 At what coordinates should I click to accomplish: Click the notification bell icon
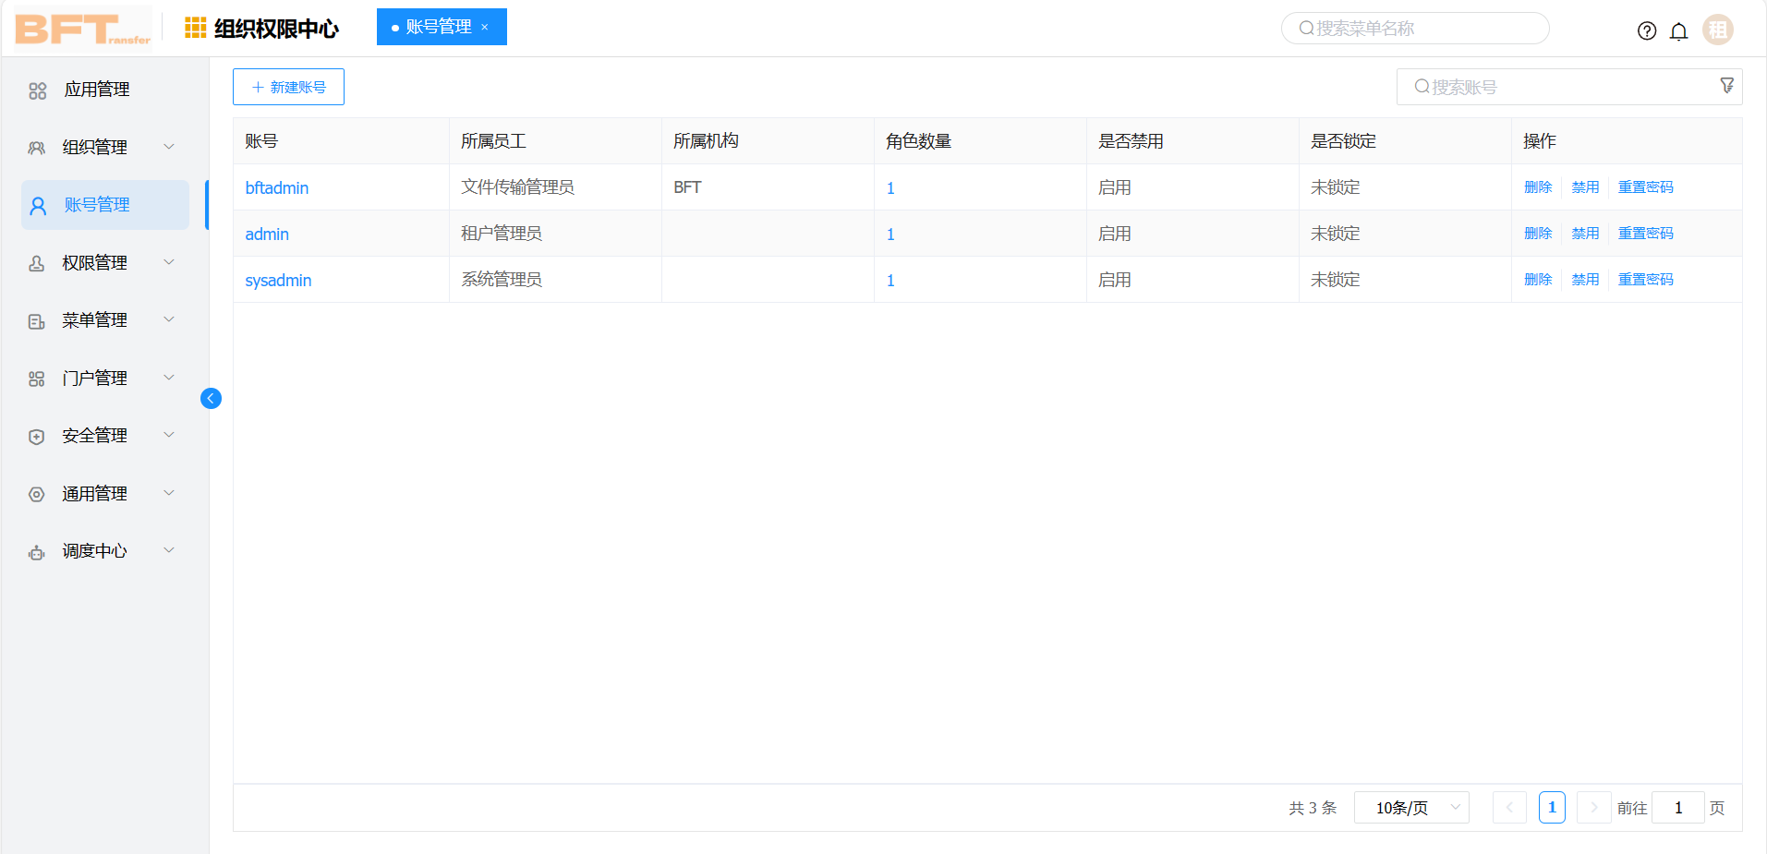tap(1679, 30)
